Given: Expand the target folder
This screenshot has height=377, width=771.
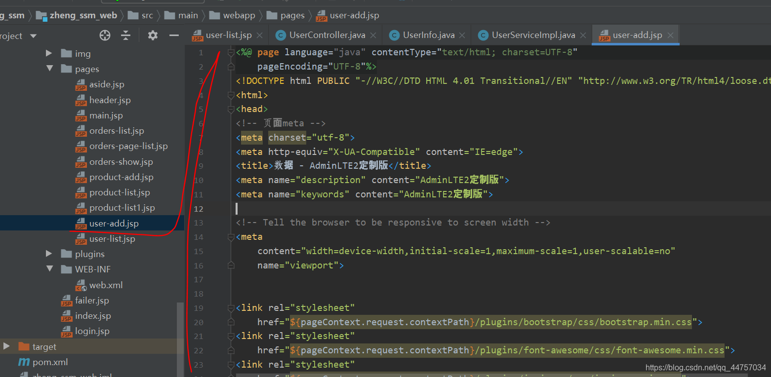Looking at the screenshot, I should 6,346.
